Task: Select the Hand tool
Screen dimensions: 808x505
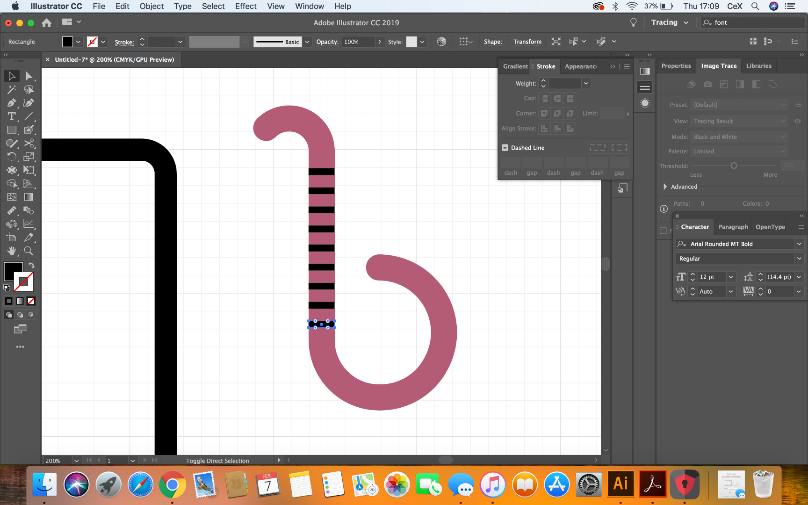Action: (12, 251)
